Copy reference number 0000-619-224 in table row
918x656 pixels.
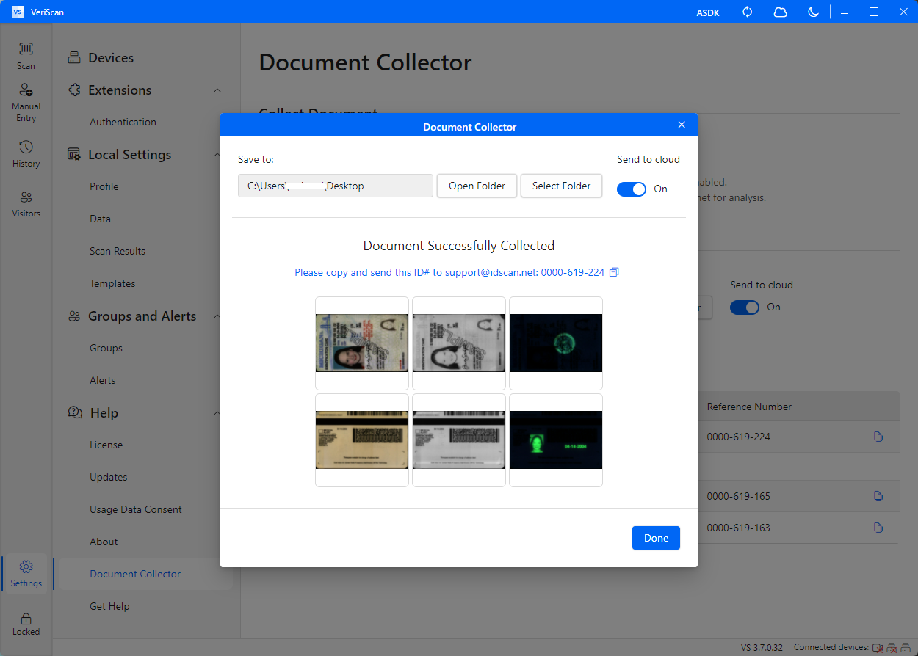point(878,437)
